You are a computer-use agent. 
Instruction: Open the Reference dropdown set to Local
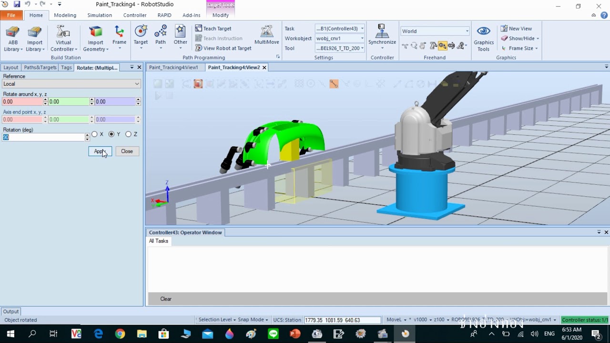pyautogui.click(x=71, y=84)
